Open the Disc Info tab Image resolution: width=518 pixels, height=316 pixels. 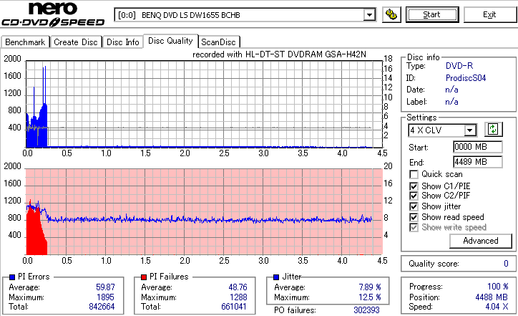(122, 42)
